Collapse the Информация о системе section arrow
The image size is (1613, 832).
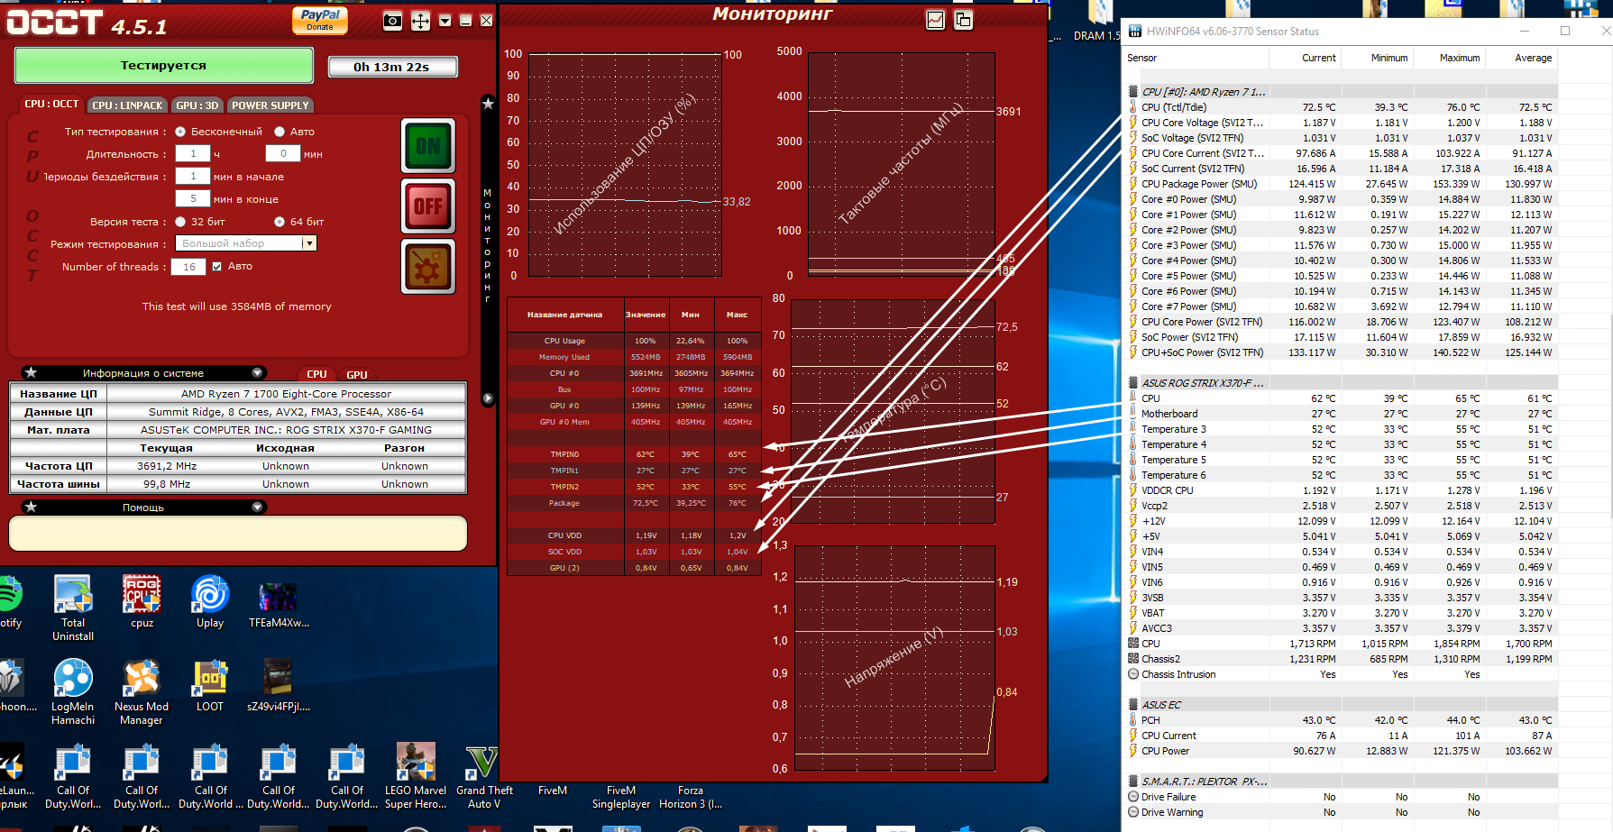(x=257, y=372)
